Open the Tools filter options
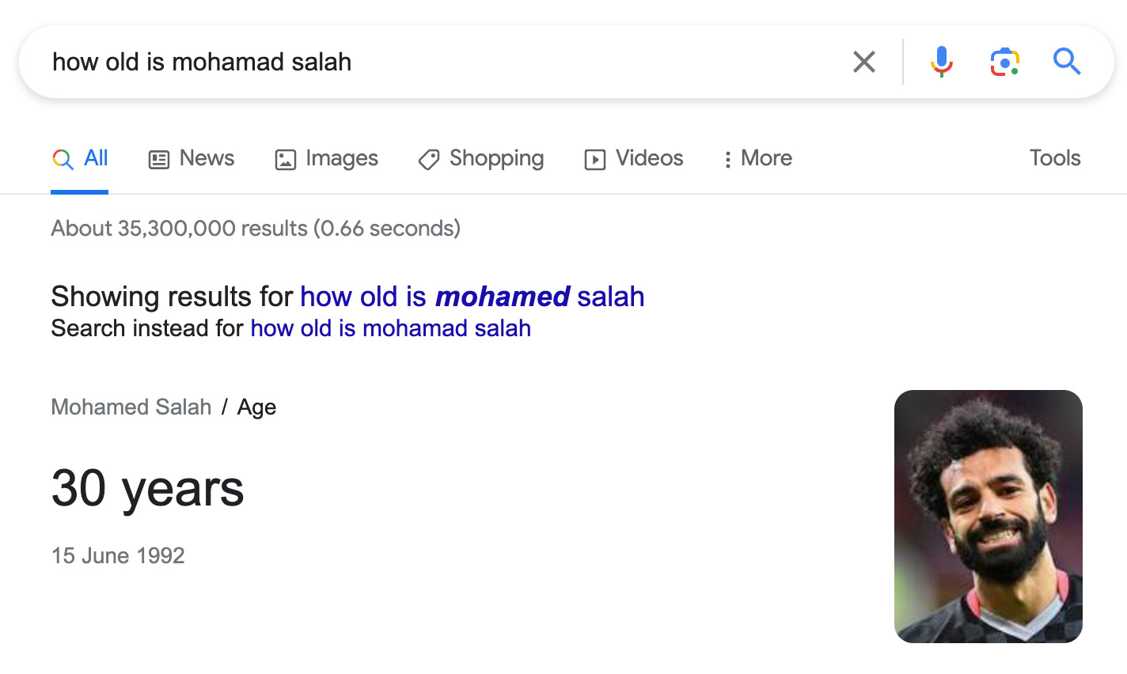 pos(1054,158)
